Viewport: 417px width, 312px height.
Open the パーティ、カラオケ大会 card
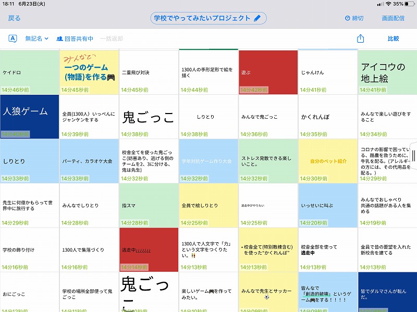pos(89,161)
